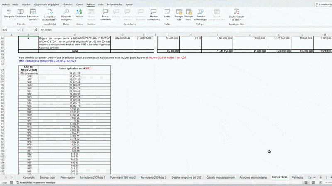Click Permitir editar rangos
This screenshot has width=332, height=186.
click(200, 14)
